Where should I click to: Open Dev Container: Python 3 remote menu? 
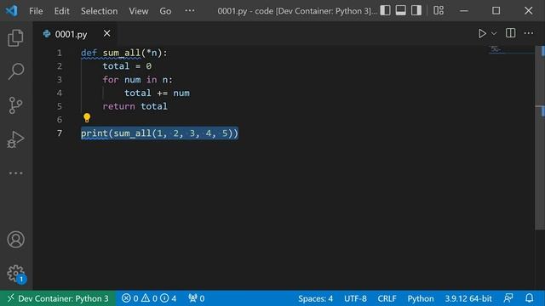(x=58, y=298)
